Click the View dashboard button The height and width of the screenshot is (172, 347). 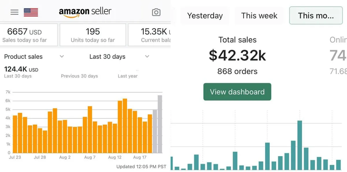point(237,92)
